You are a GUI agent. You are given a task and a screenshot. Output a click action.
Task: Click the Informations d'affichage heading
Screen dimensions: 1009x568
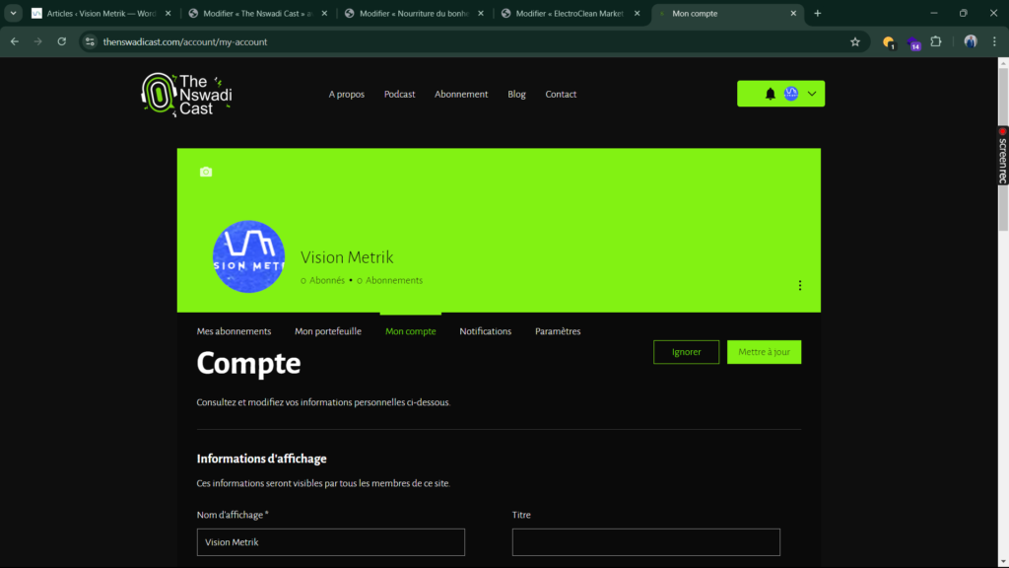pos(261,459)
